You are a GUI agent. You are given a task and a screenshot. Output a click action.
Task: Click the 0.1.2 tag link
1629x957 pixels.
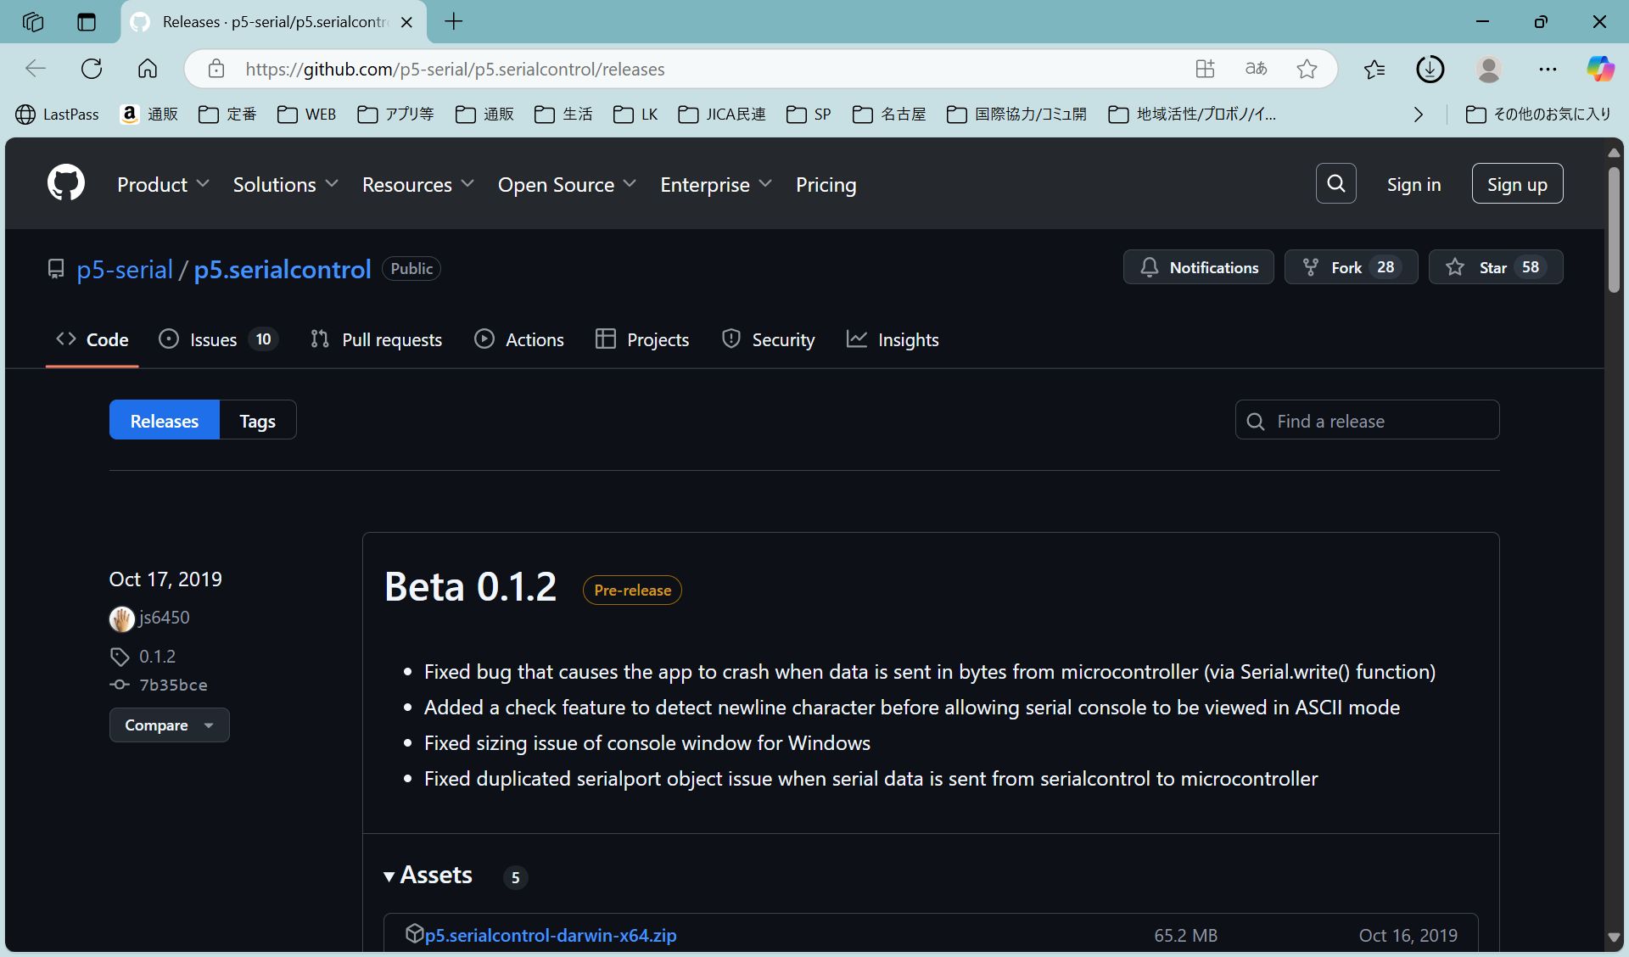[157, 656]
